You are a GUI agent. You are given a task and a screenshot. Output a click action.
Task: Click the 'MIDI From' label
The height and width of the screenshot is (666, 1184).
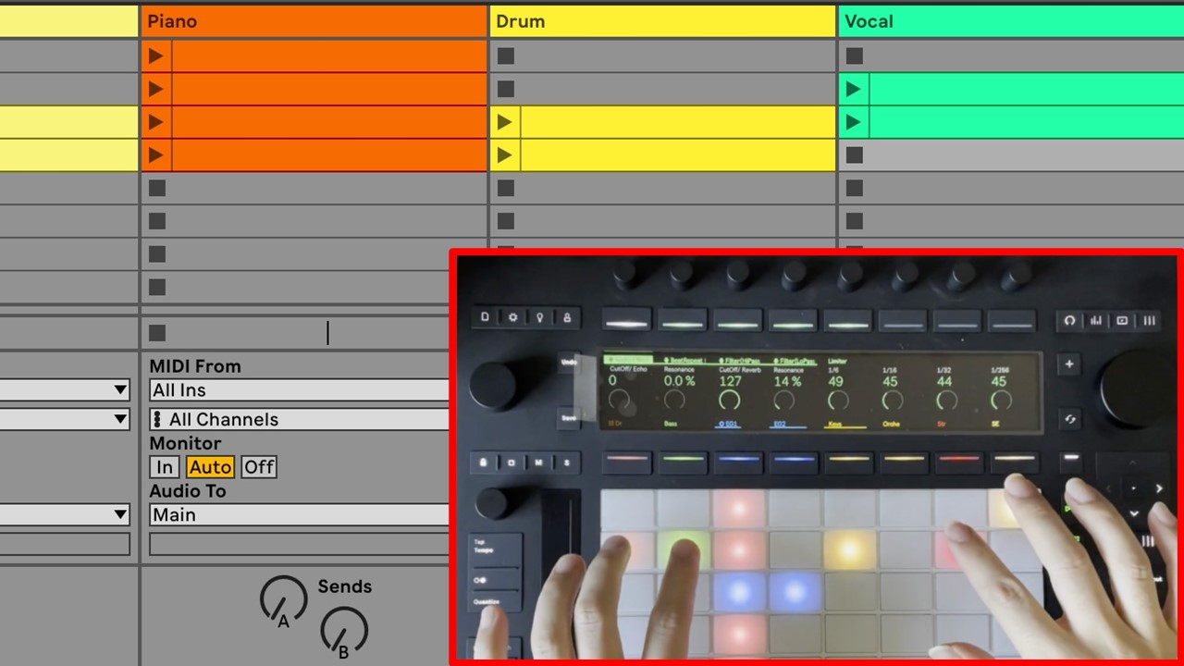point(195,366)
